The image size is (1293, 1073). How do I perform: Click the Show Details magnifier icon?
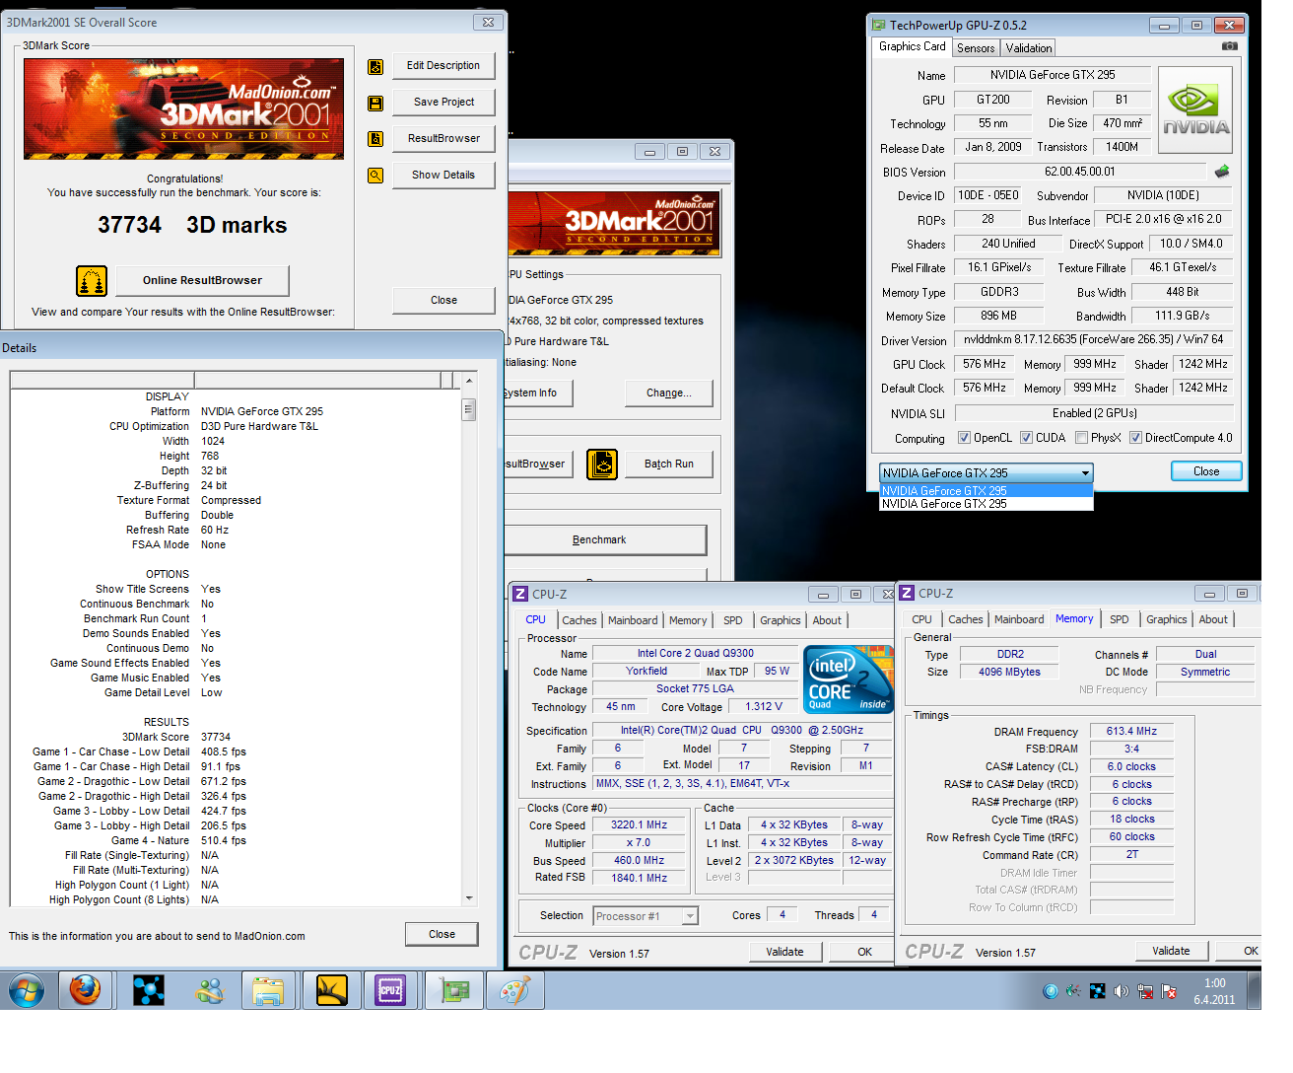pyautogui.click(x=375, y=176)
